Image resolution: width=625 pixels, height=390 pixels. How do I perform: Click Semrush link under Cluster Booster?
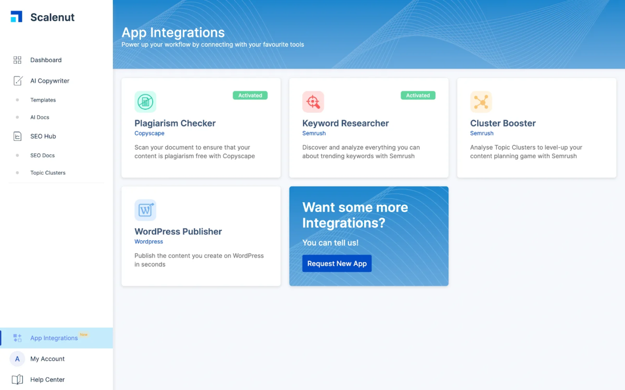(x=482, y=133)
